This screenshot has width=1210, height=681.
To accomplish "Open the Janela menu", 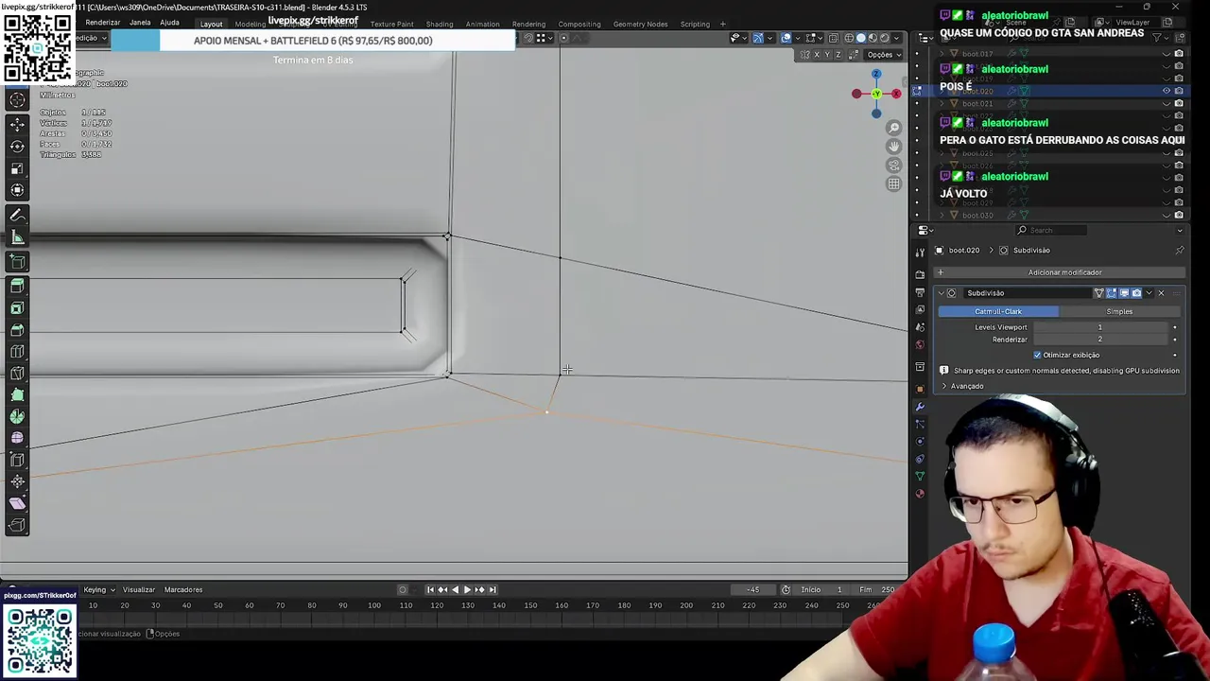I will (x=139, y=23).
